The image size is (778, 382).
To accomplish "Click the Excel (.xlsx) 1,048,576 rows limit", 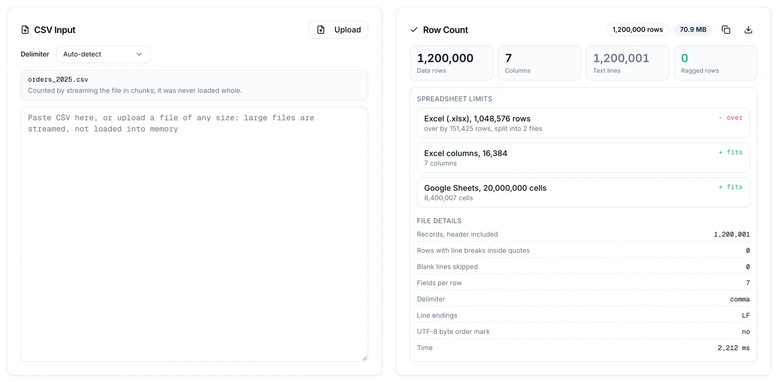I will 583,123.
